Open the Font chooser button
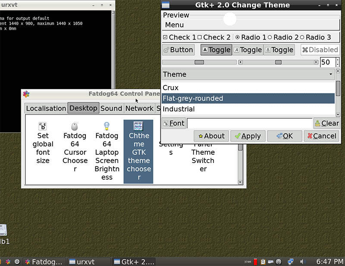The height and width of the screenshot is (266, 345). coord(174,123)
